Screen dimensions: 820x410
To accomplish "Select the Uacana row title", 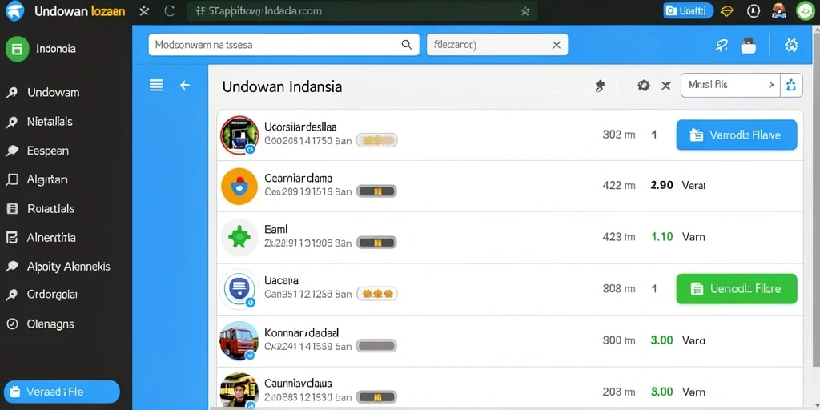I will coord(281,280).
